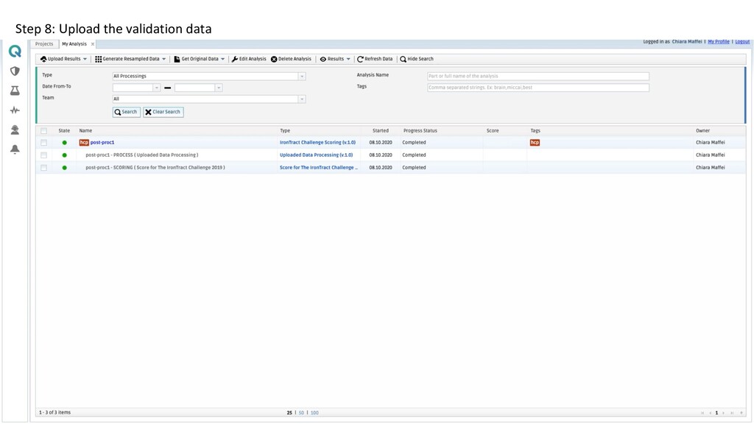Expand the Type All Processings dropdown
Screen dimensions: 754x424
click(302, 77)
